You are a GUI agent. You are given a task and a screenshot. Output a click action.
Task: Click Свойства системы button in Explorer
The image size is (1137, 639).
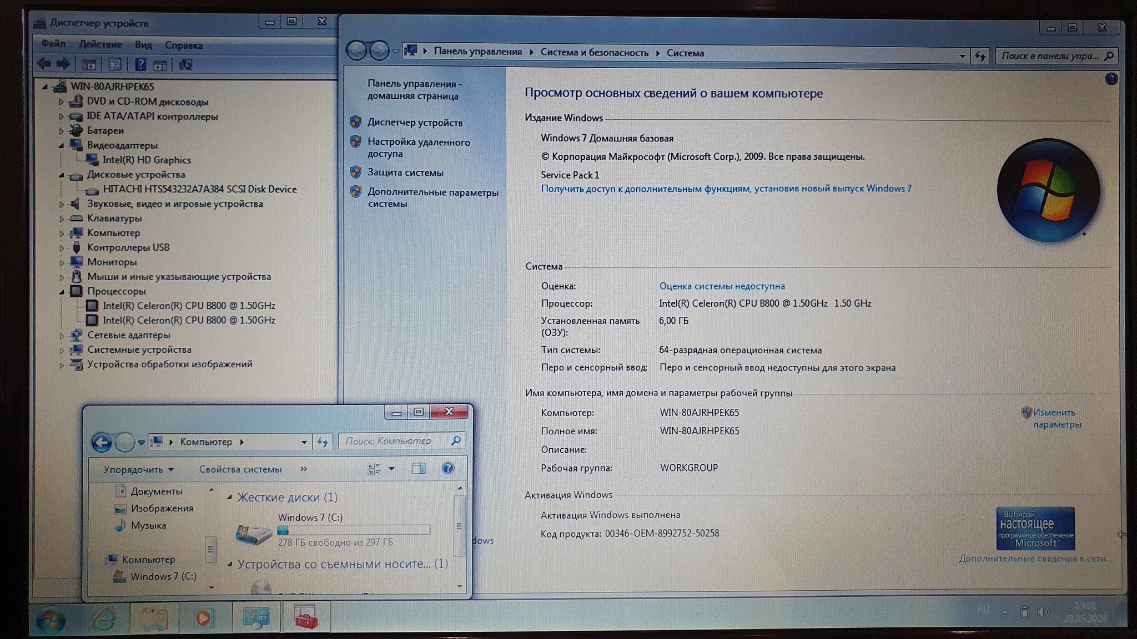point(240,469)
